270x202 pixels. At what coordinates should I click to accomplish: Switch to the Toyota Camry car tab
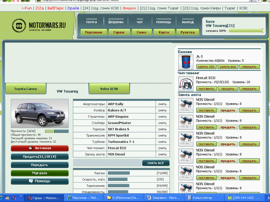[x=26, y=89]
